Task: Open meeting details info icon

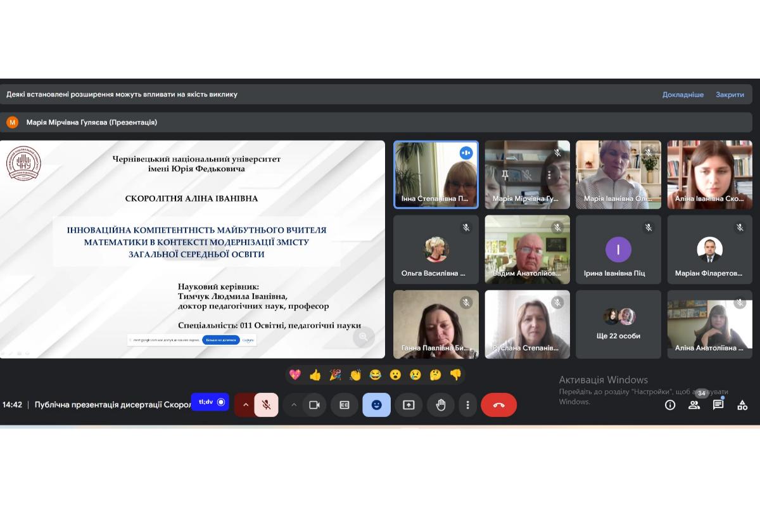Action: point(670,405)
